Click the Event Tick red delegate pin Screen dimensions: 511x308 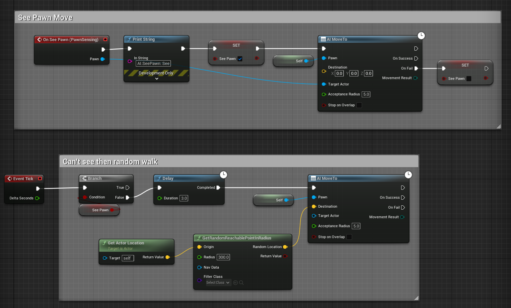[x=40, y=179]
